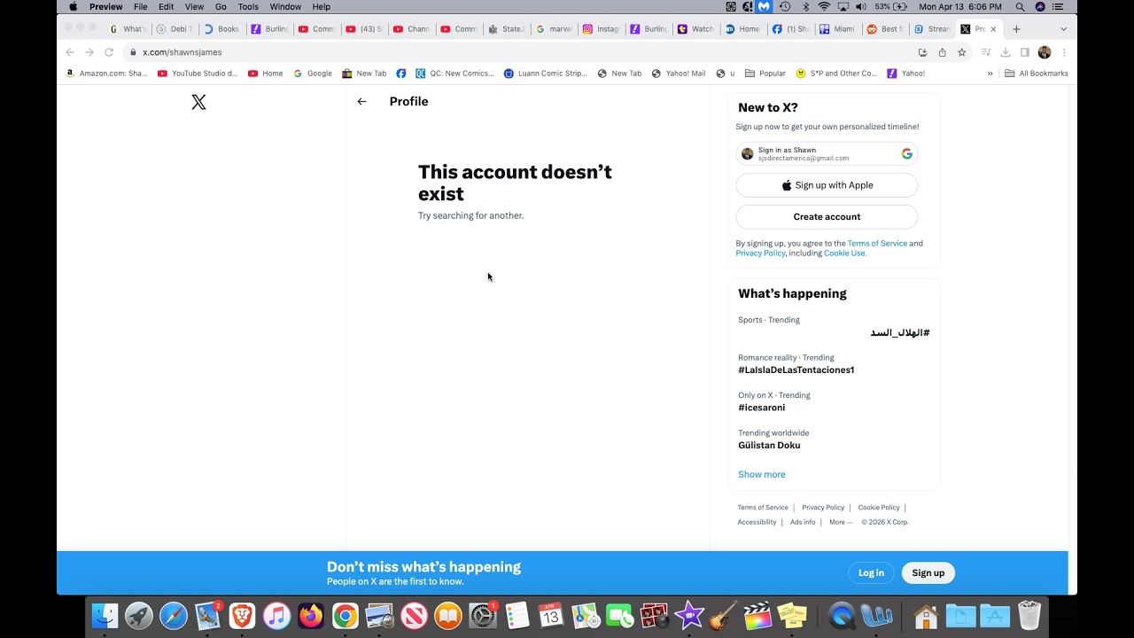This screenshot has width=1134, height=638.
Task: Click the Chrome profile avatar
Action: (x=1045, y=52)
